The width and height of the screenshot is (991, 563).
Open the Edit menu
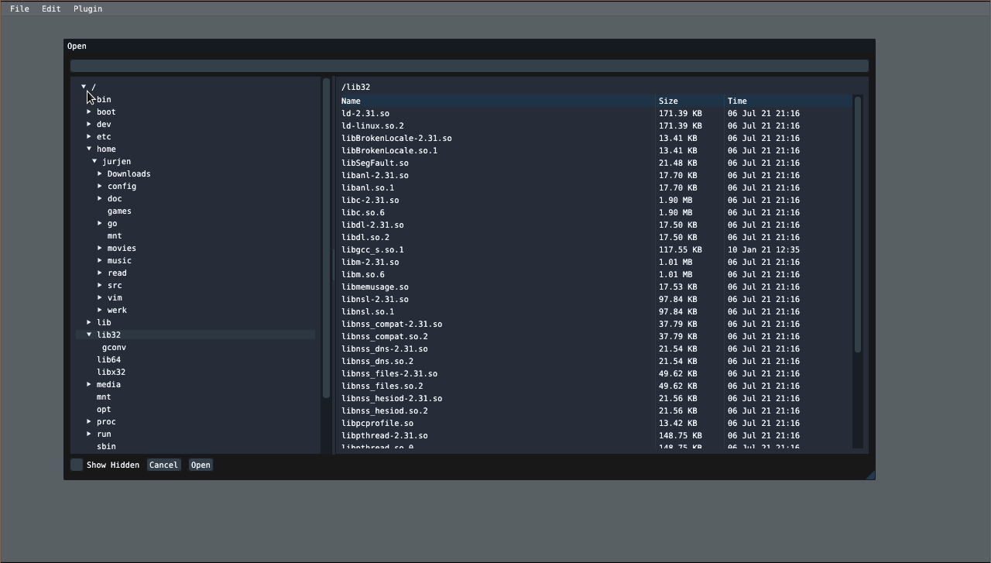[51, 9]
